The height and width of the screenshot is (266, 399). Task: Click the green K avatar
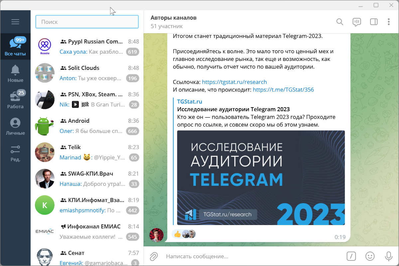point(45,205)
